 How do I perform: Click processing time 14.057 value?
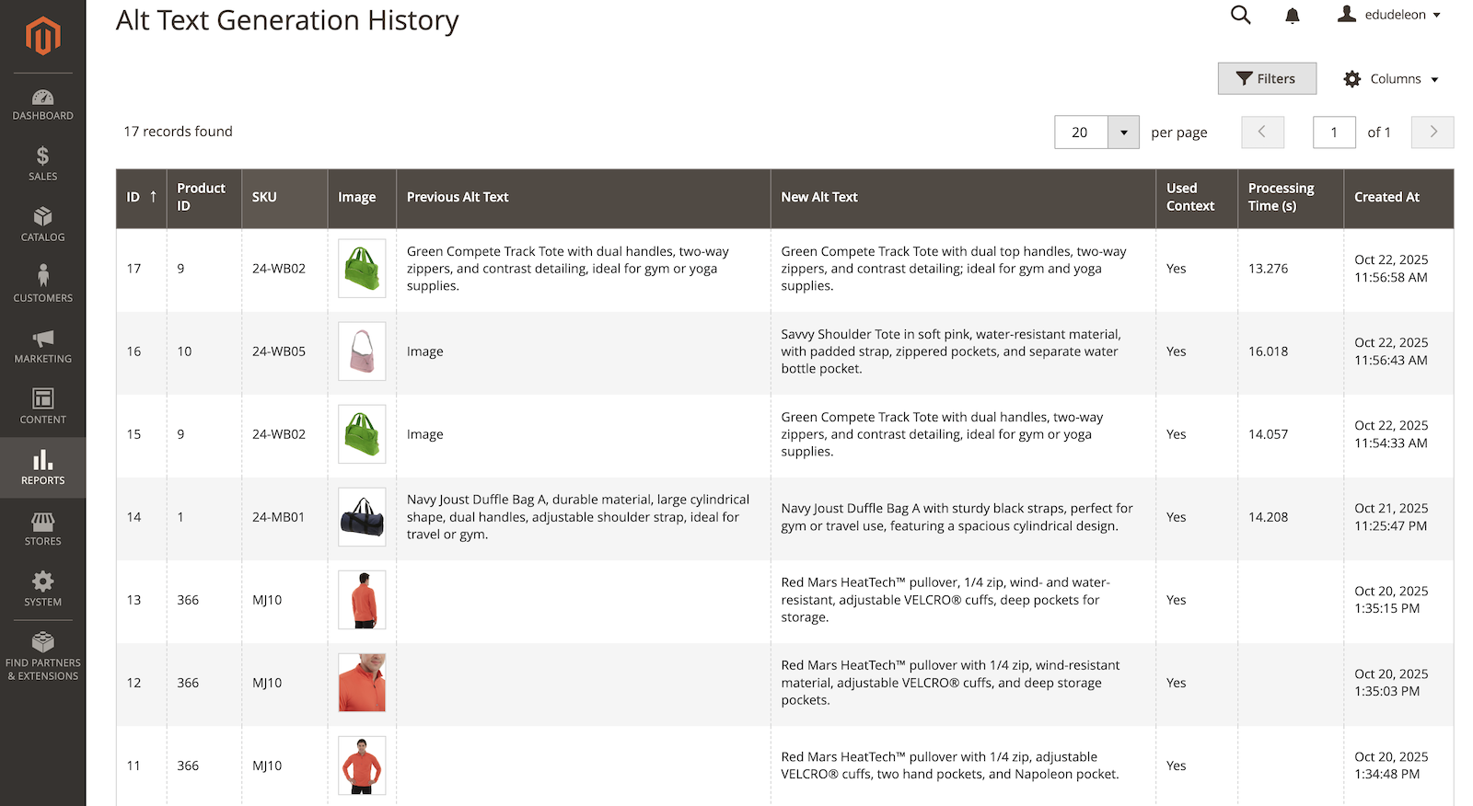click(1268, 434)
